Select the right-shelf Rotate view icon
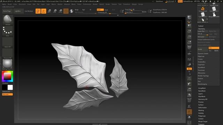Screen dimensions: 223x125 point(189,95)
